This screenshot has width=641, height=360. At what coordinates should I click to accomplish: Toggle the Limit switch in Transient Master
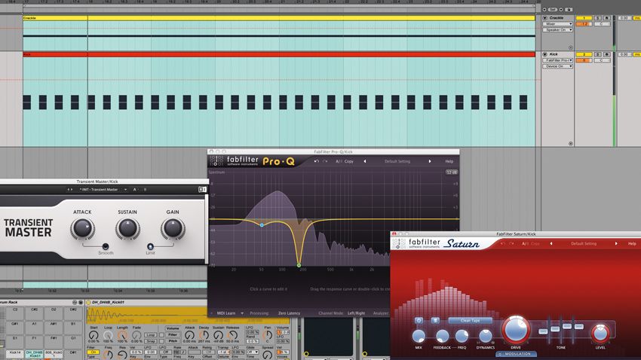pos(150,246)
